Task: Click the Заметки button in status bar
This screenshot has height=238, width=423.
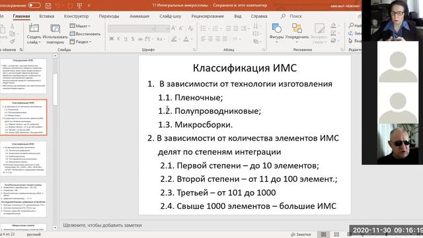Action: pyautogui.click(x=301, y=235)
